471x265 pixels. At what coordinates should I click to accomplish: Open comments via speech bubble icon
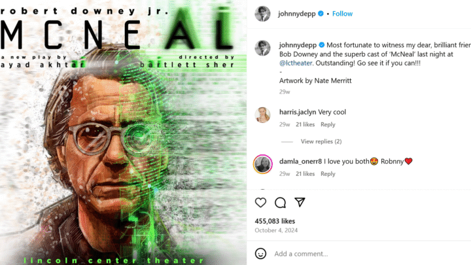coord(280,202)
